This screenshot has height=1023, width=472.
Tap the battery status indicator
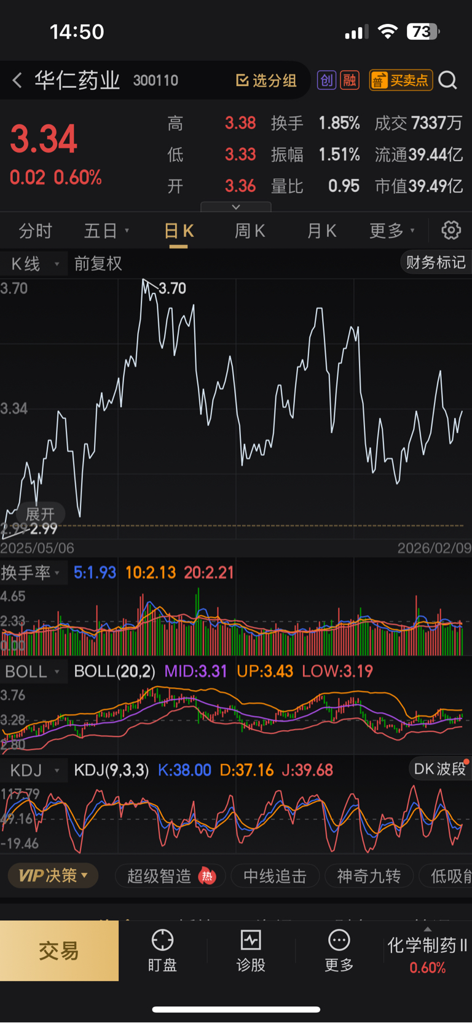tap(423, 32)
